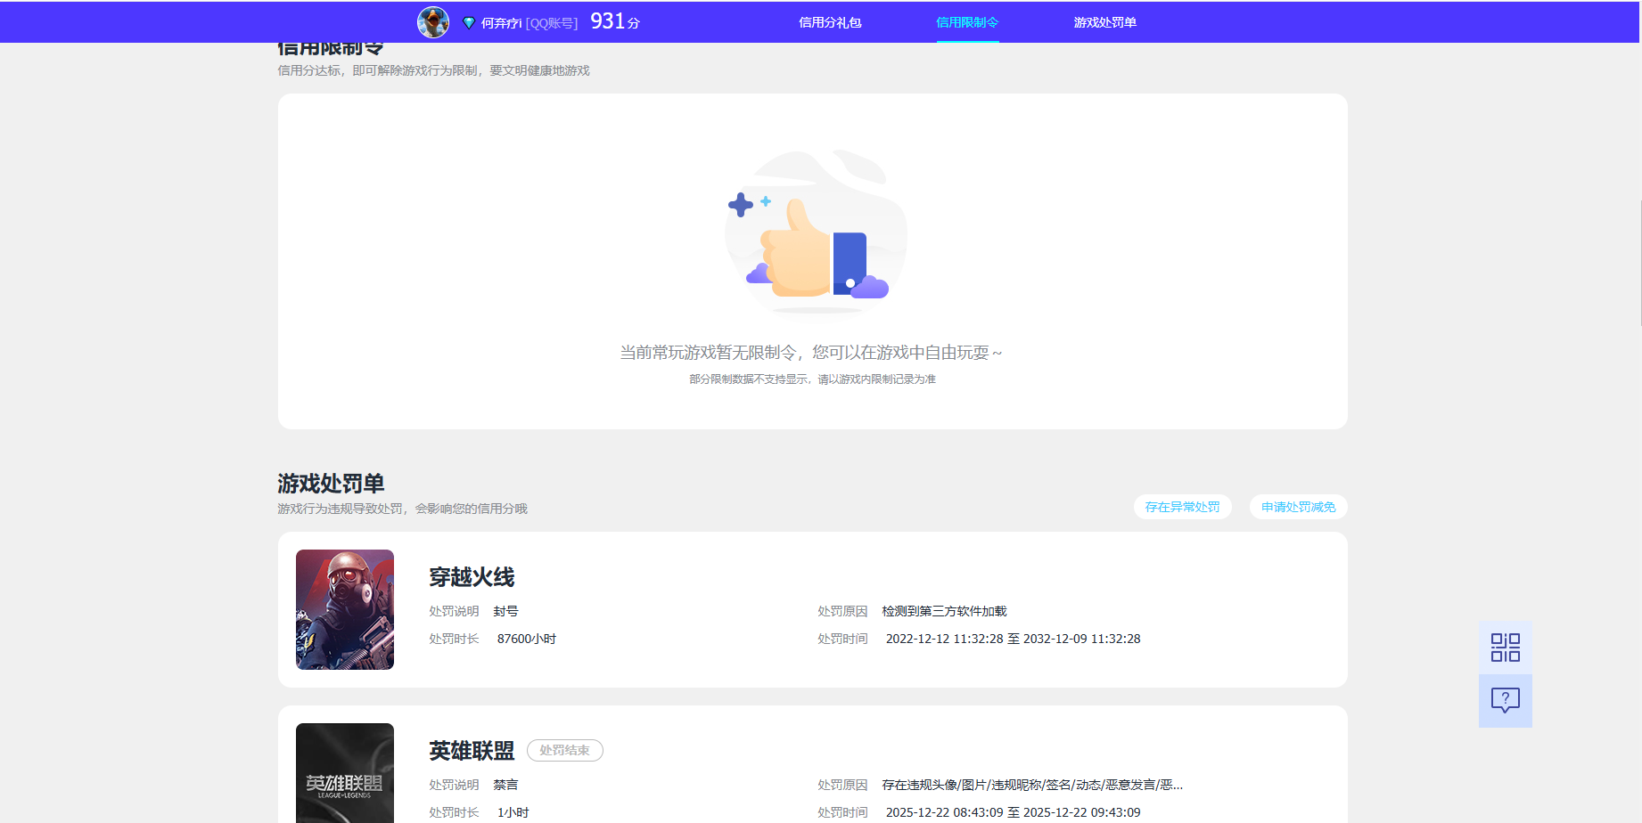Click the 游戏处罚单 section heading
Viewport: 1642px width, 823px height.
click(x=331, y=482)
